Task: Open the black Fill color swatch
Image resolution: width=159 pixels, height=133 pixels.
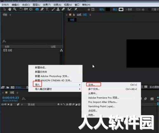Action: 108,10
